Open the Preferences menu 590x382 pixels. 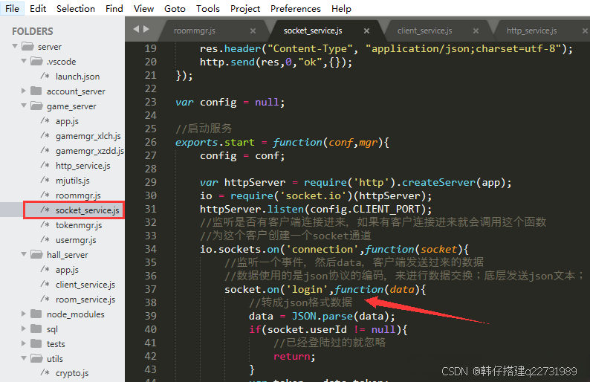pos(296,8)
